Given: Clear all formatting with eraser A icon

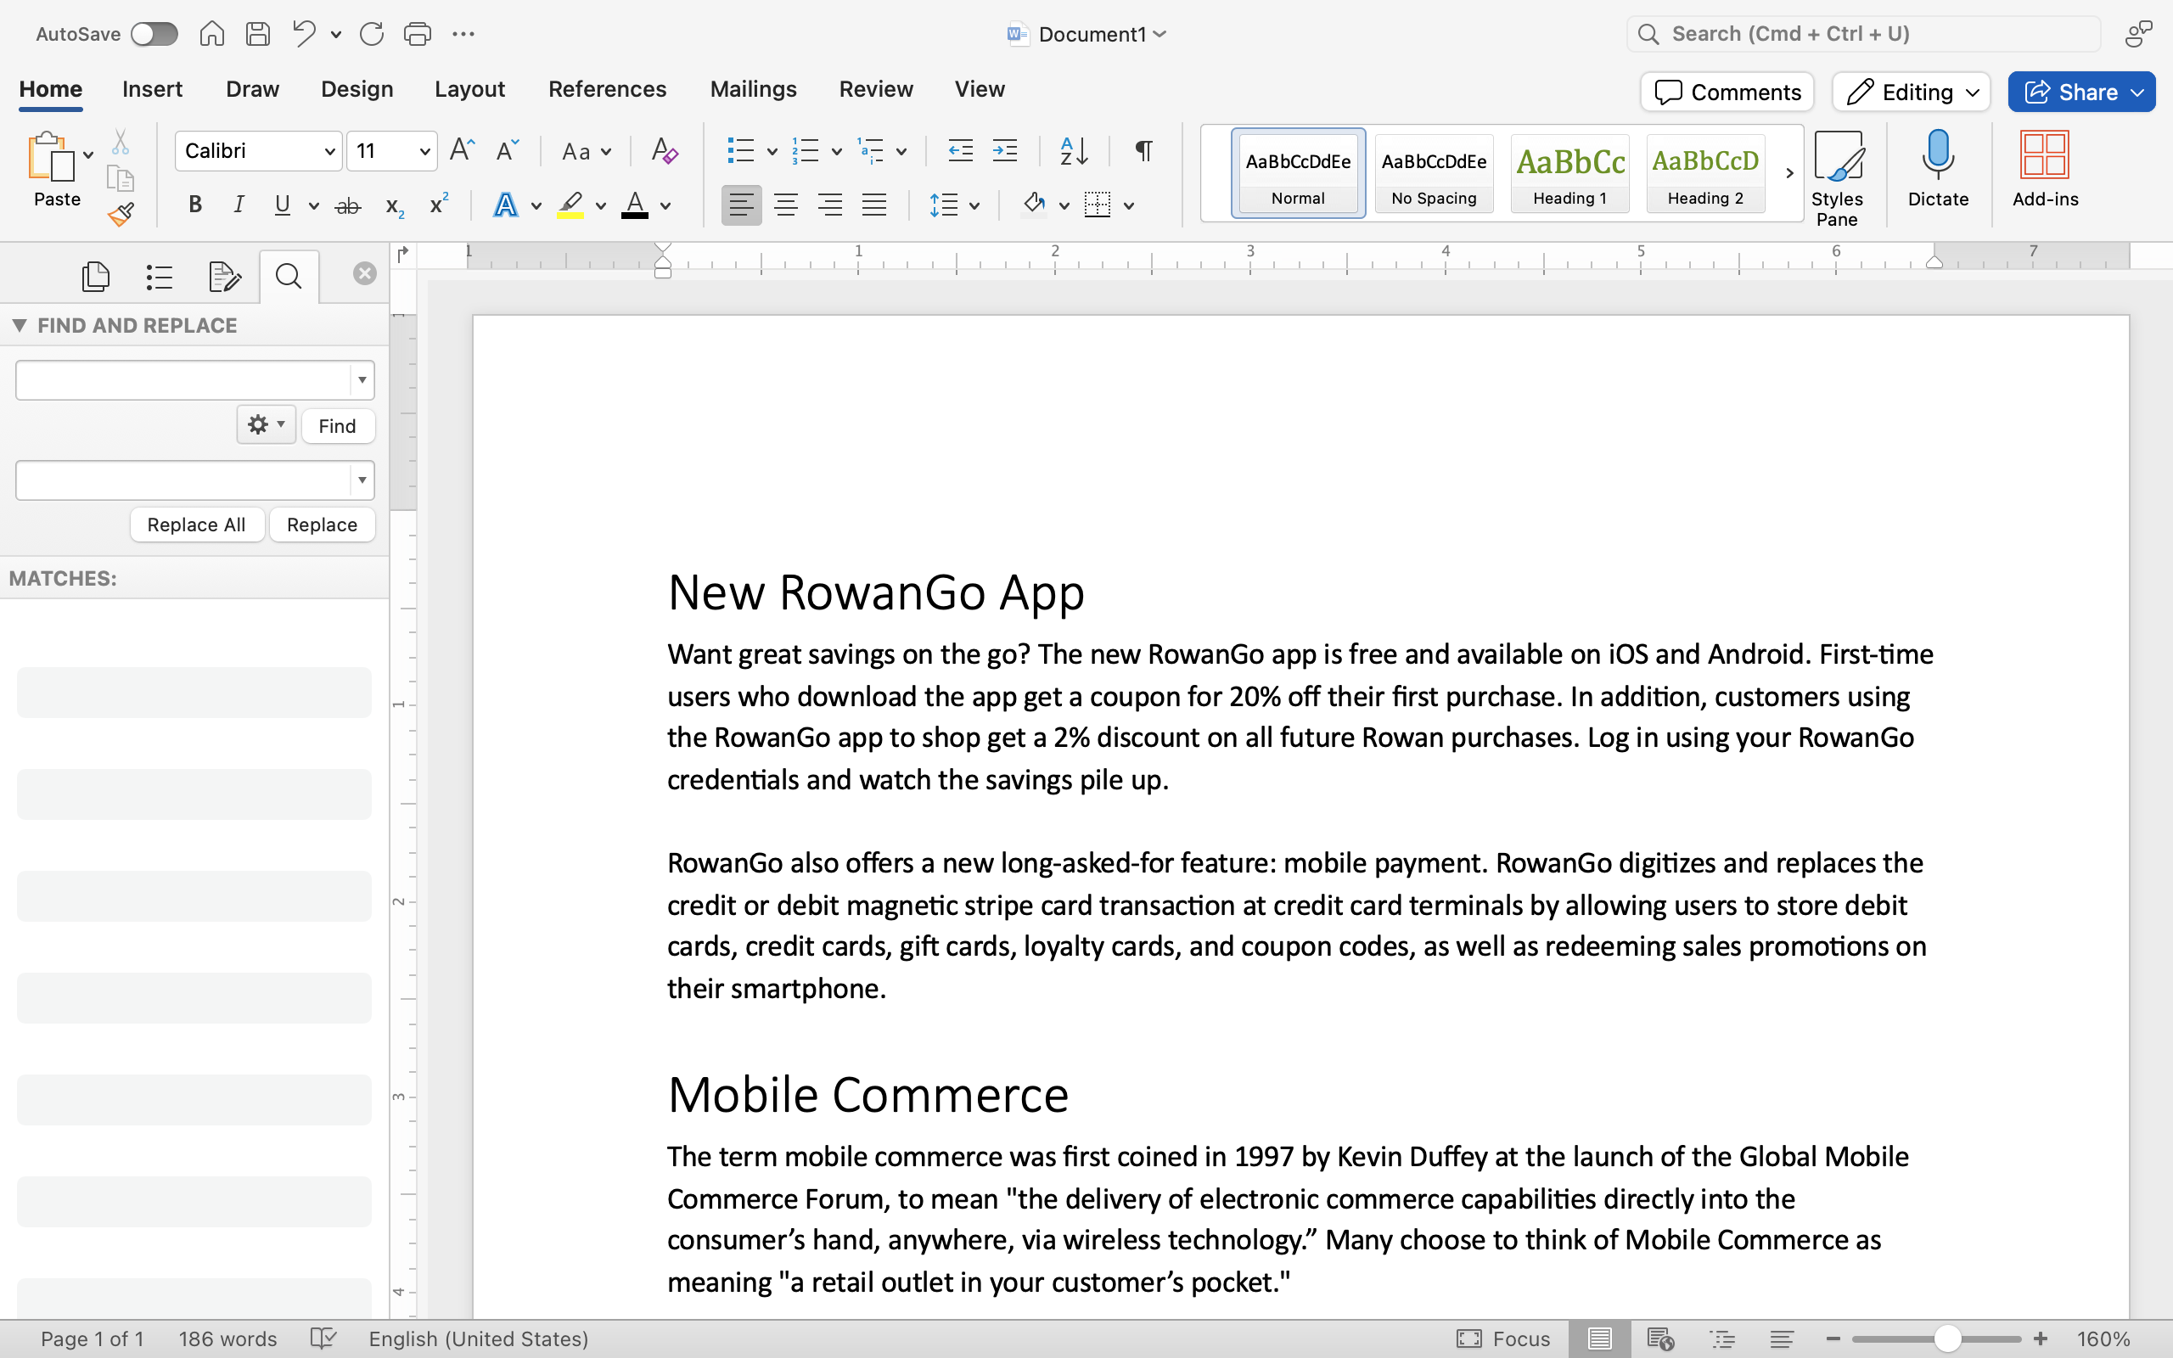Looking at the screenshot, I should [664, 150].
